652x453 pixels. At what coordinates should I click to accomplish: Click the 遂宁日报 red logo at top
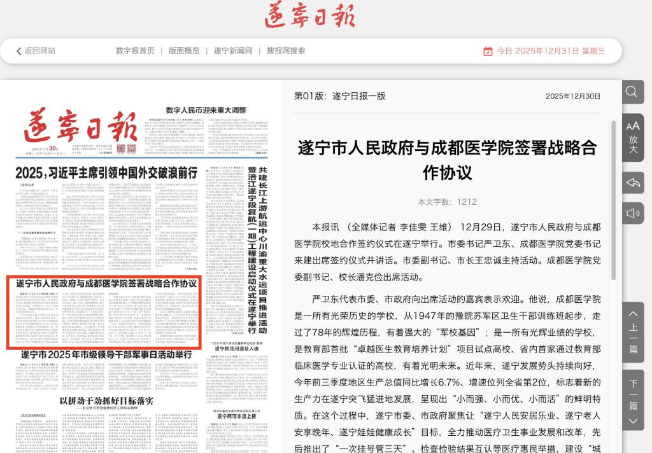pyautogui.click(x=309, y=17)
